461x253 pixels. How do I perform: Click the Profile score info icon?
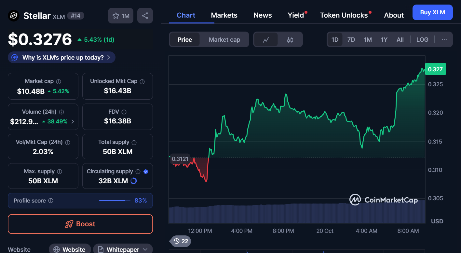[51, 201]
